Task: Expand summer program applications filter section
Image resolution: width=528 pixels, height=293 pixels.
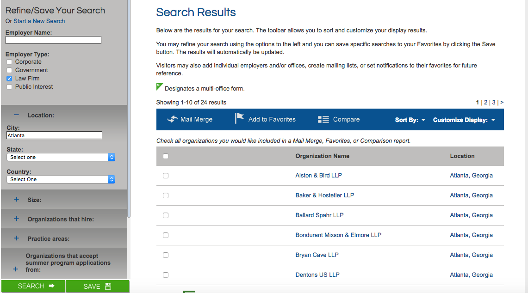Action: pyautogui.click(x=15, y=269)
